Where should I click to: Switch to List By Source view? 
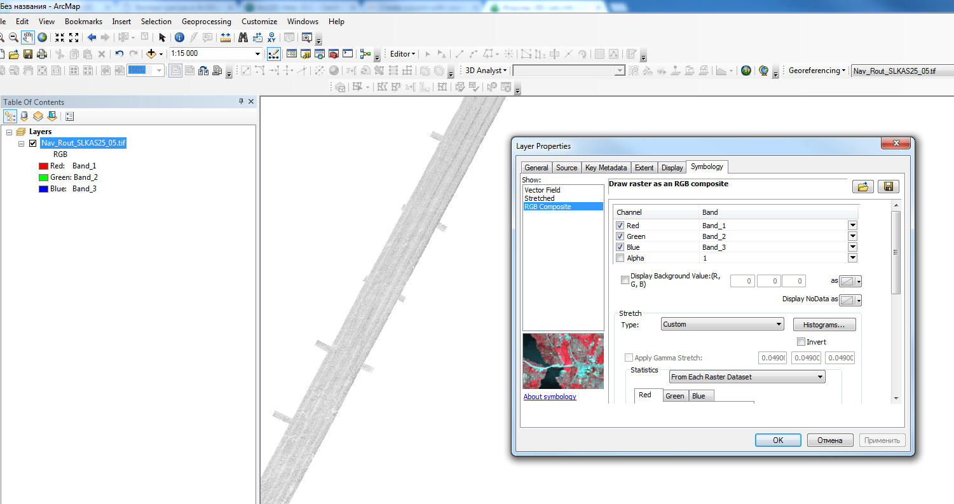24,116
